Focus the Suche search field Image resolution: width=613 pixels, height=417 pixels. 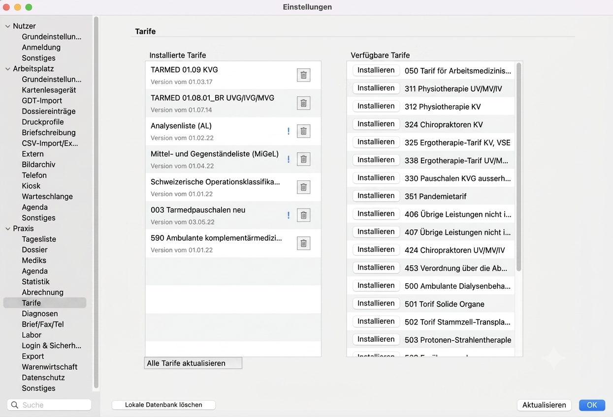click(49, 405)
